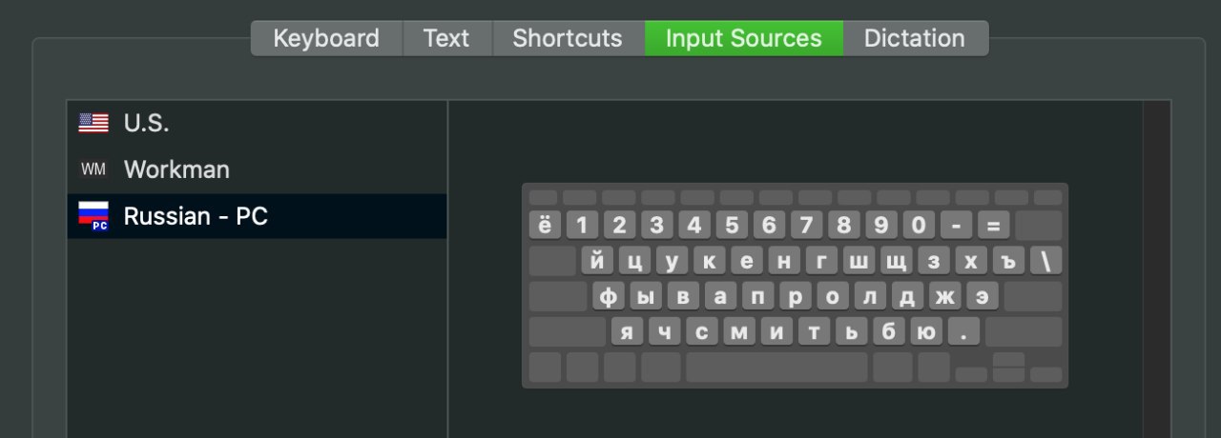This screenshot has width=1221, height=438.
Task: Click the 1 key in keyboard preview
Action: click(582, 225)
